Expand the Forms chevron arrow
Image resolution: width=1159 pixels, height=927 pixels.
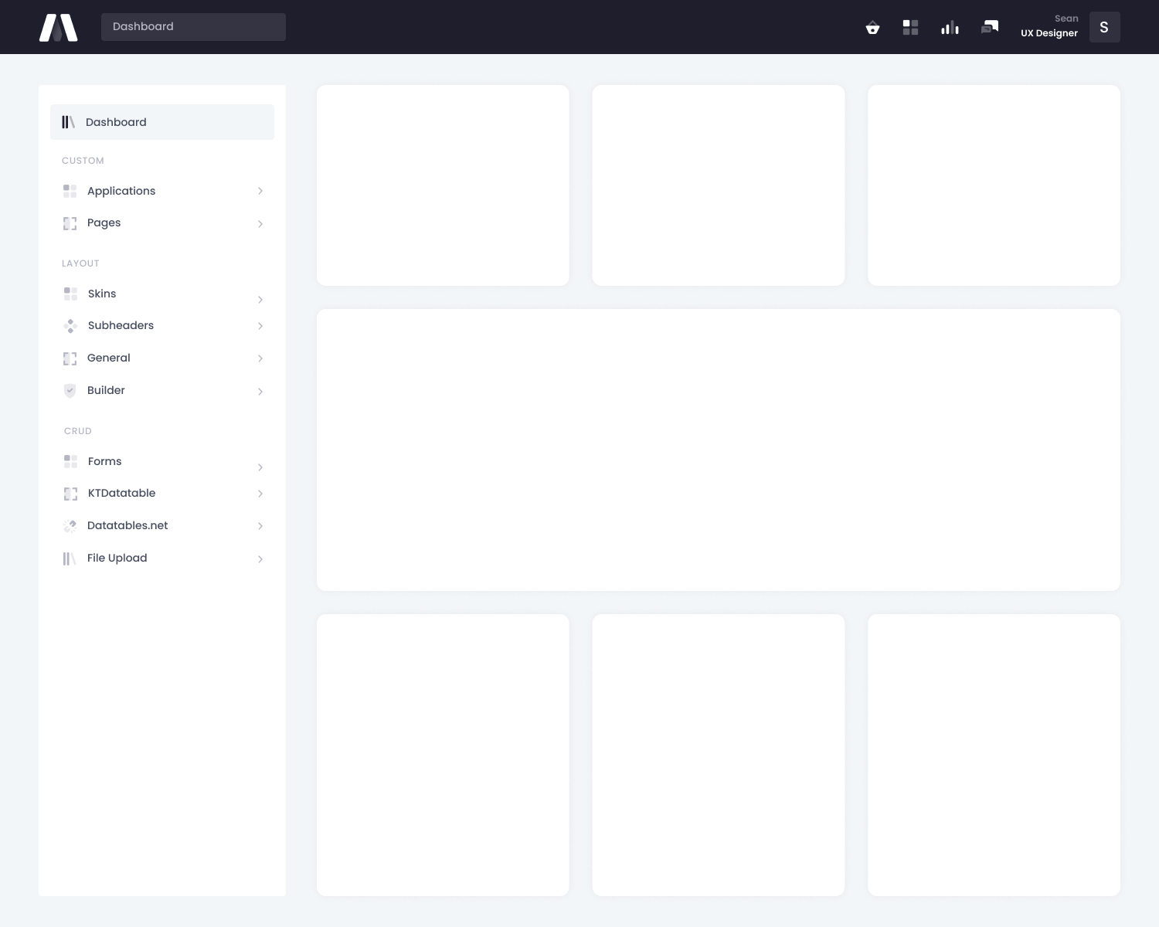[x=260, y=467]
